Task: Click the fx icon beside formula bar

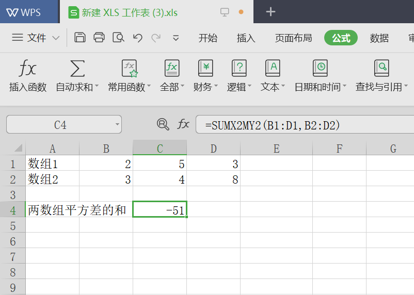Action: (183, 124)
